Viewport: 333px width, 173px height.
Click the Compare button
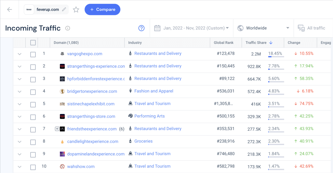point(102,9)
